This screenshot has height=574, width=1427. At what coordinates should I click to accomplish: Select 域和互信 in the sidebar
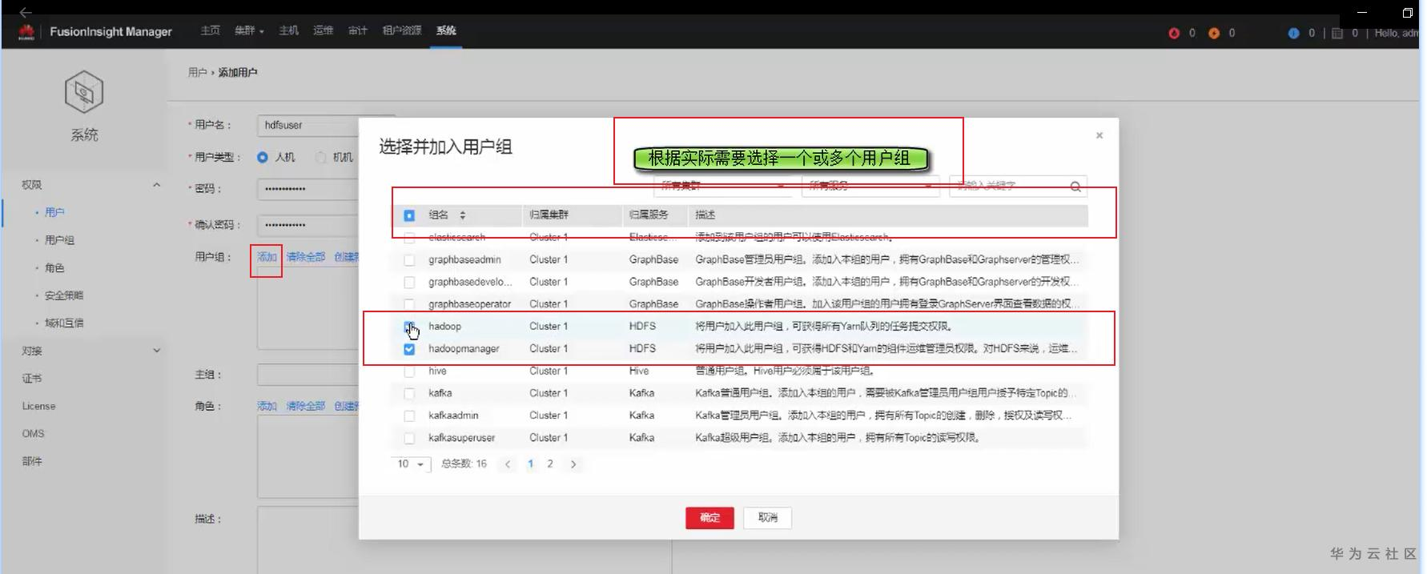[x=64, y=323]
